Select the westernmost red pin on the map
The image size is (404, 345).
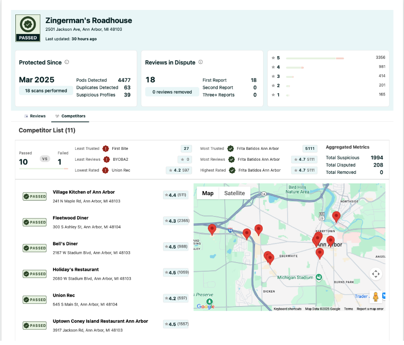pos(212,229)
